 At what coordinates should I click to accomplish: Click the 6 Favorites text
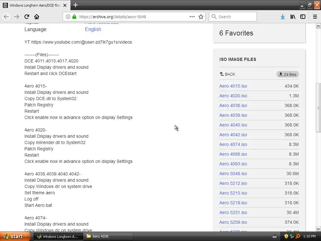pos(236,33)
